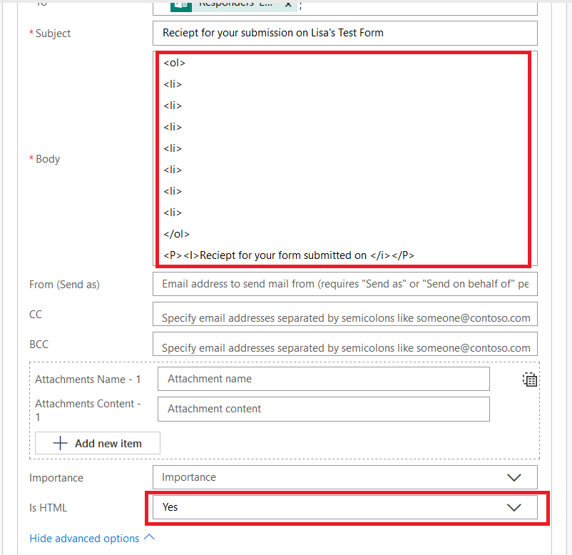Collapse using the Hide advanced options chevron
572x555 pixels.
pyautogui.click(x=149, y=538)
